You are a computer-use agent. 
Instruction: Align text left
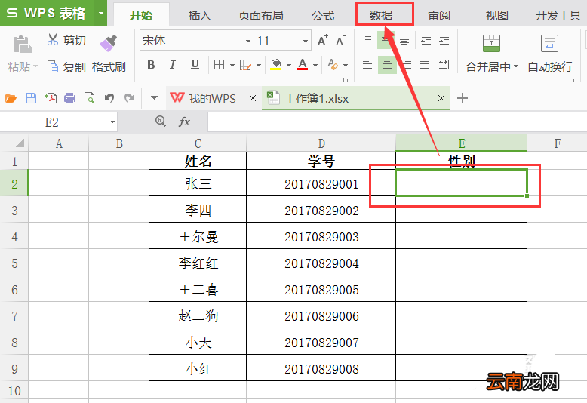pos(367,65)
